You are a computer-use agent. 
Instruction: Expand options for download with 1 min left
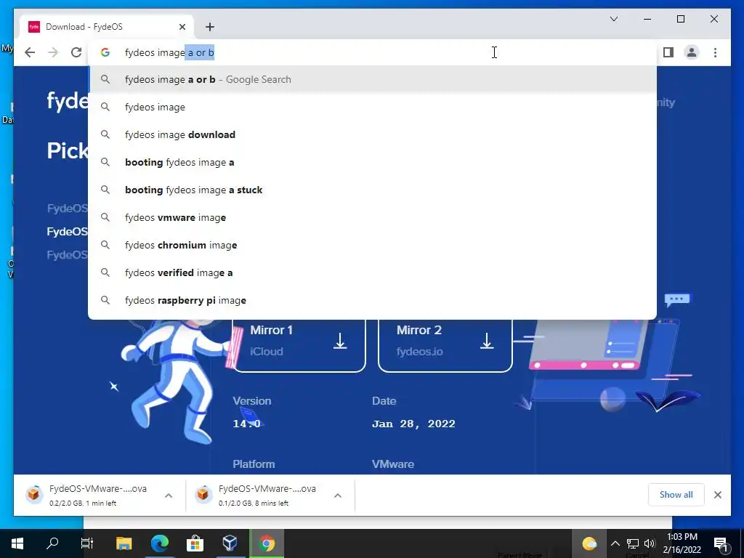click(169, 496)
